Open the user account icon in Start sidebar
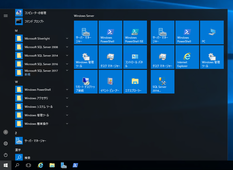Image resolution: width=233 pixels, height=170 pixels. click(x=6, y=132)
